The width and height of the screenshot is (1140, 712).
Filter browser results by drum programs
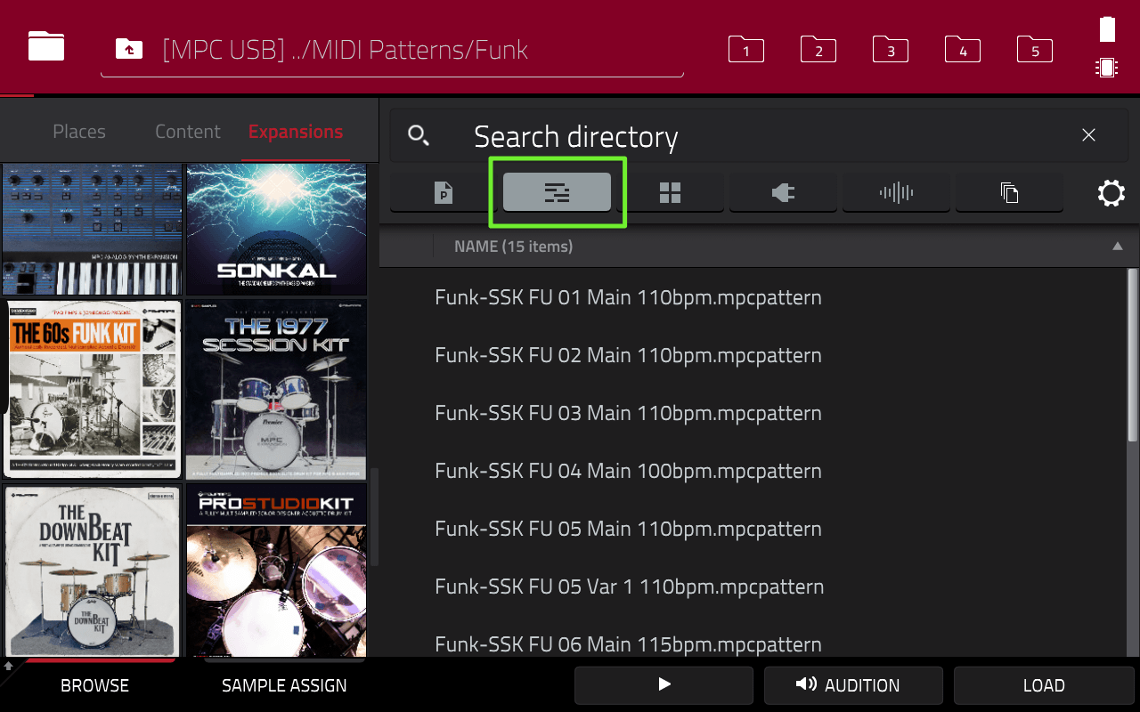[670, 192]
